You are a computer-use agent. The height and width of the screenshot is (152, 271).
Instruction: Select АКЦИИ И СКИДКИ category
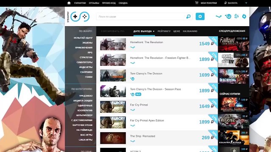[83, 100]
